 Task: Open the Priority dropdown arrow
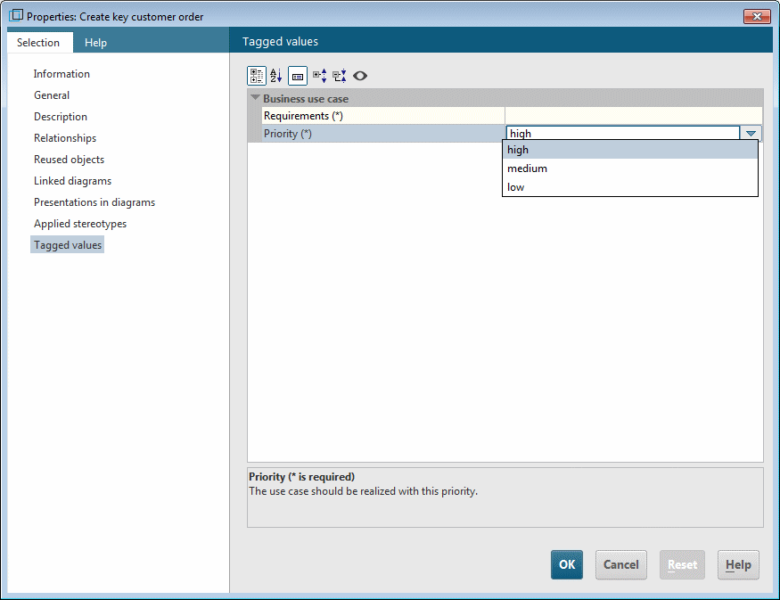point(751,134)
